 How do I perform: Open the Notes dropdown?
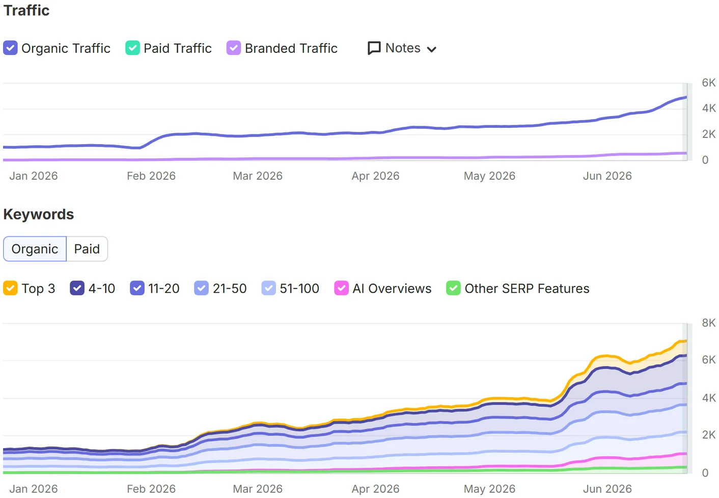tap(402, 48)
